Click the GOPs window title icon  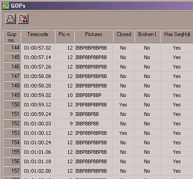point(6,6)
